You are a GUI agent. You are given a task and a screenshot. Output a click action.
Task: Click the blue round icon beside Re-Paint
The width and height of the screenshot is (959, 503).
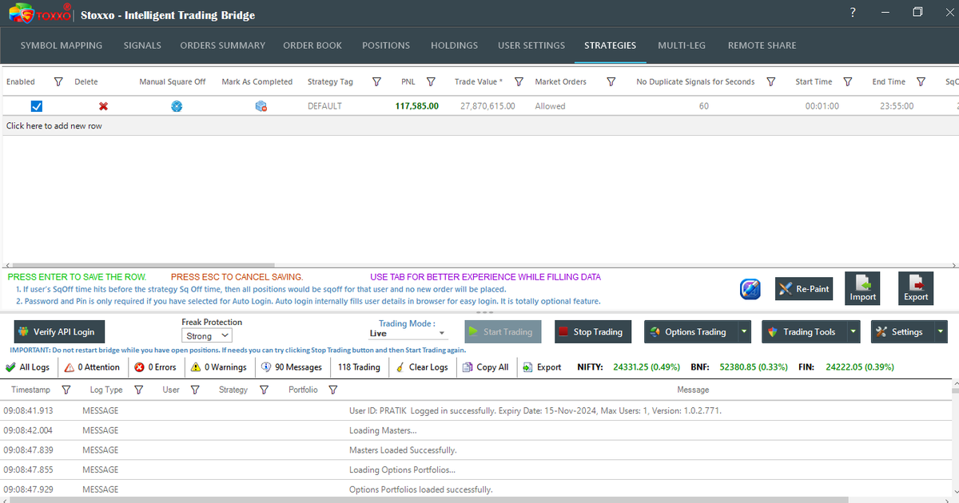pyautogui.click(x=750, y=289)
